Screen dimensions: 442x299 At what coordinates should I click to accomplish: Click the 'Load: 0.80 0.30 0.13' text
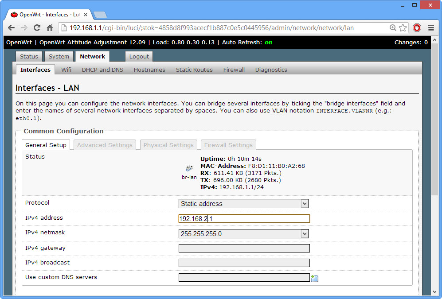184,43
